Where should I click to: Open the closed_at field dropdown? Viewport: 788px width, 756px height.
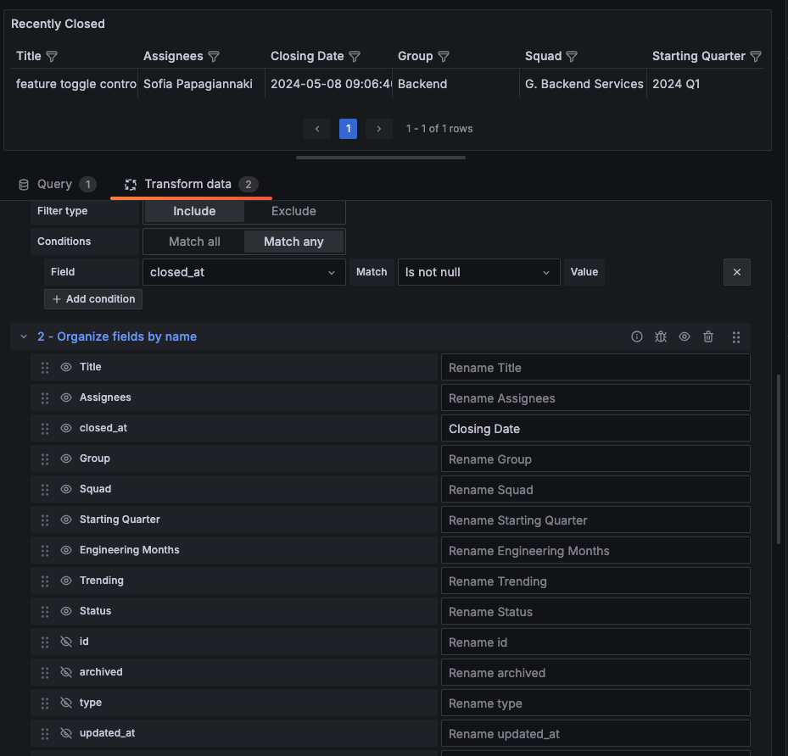243,271
